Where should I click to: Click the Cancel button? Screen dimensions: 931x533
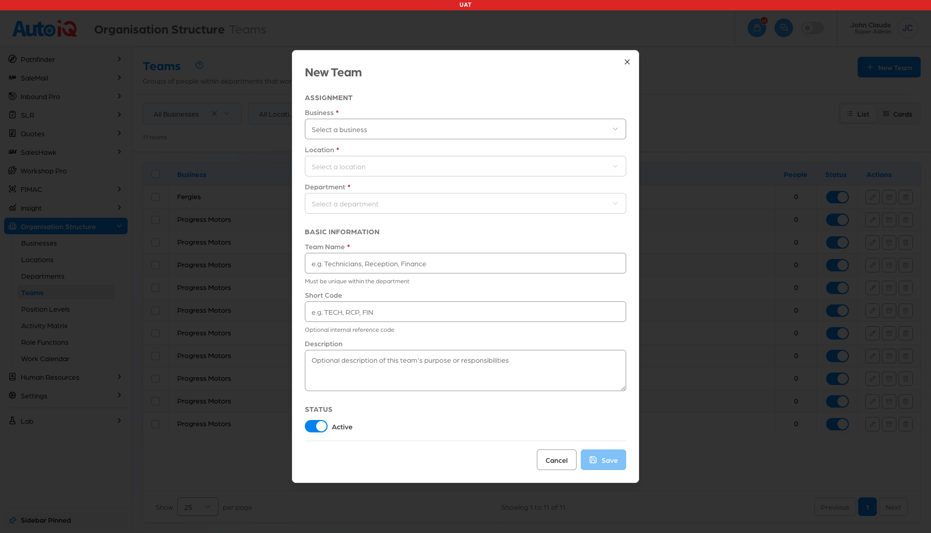pyautogui.click(x=556, y=460)
